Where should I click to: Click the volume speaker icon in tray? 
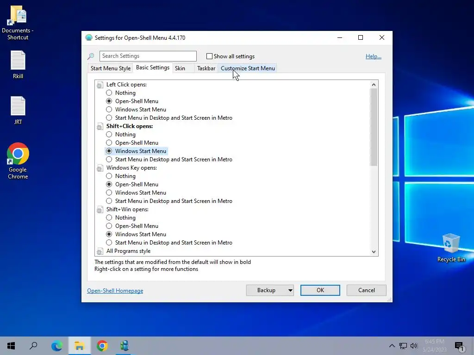click(414, 346)
